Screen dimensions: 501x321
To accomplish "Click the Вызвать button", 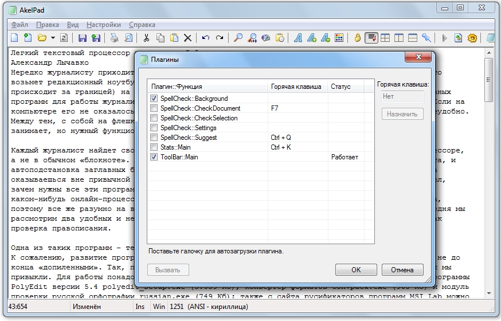I will [168, 269].
